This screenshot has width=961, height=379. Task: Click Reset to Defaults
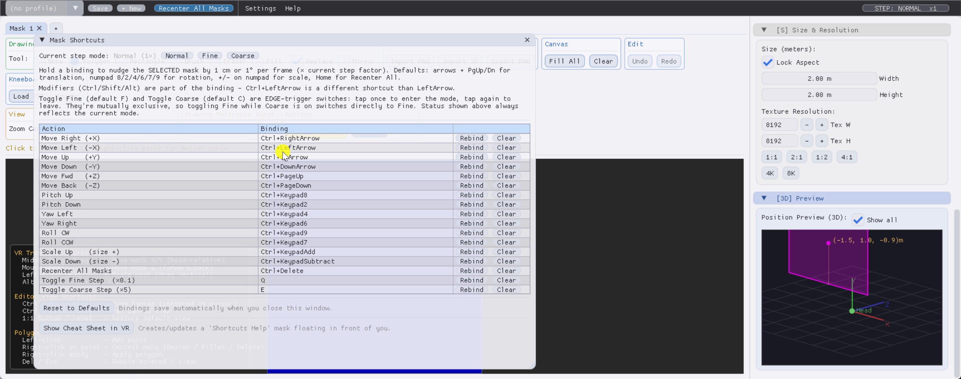click(76, 308)
